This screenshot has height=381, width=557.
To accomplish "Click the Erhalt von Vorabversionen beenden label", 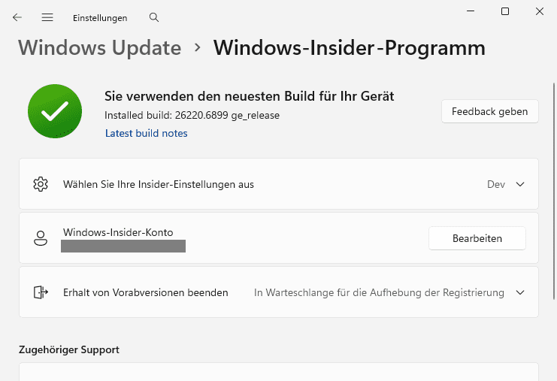I will click(145, 292).
